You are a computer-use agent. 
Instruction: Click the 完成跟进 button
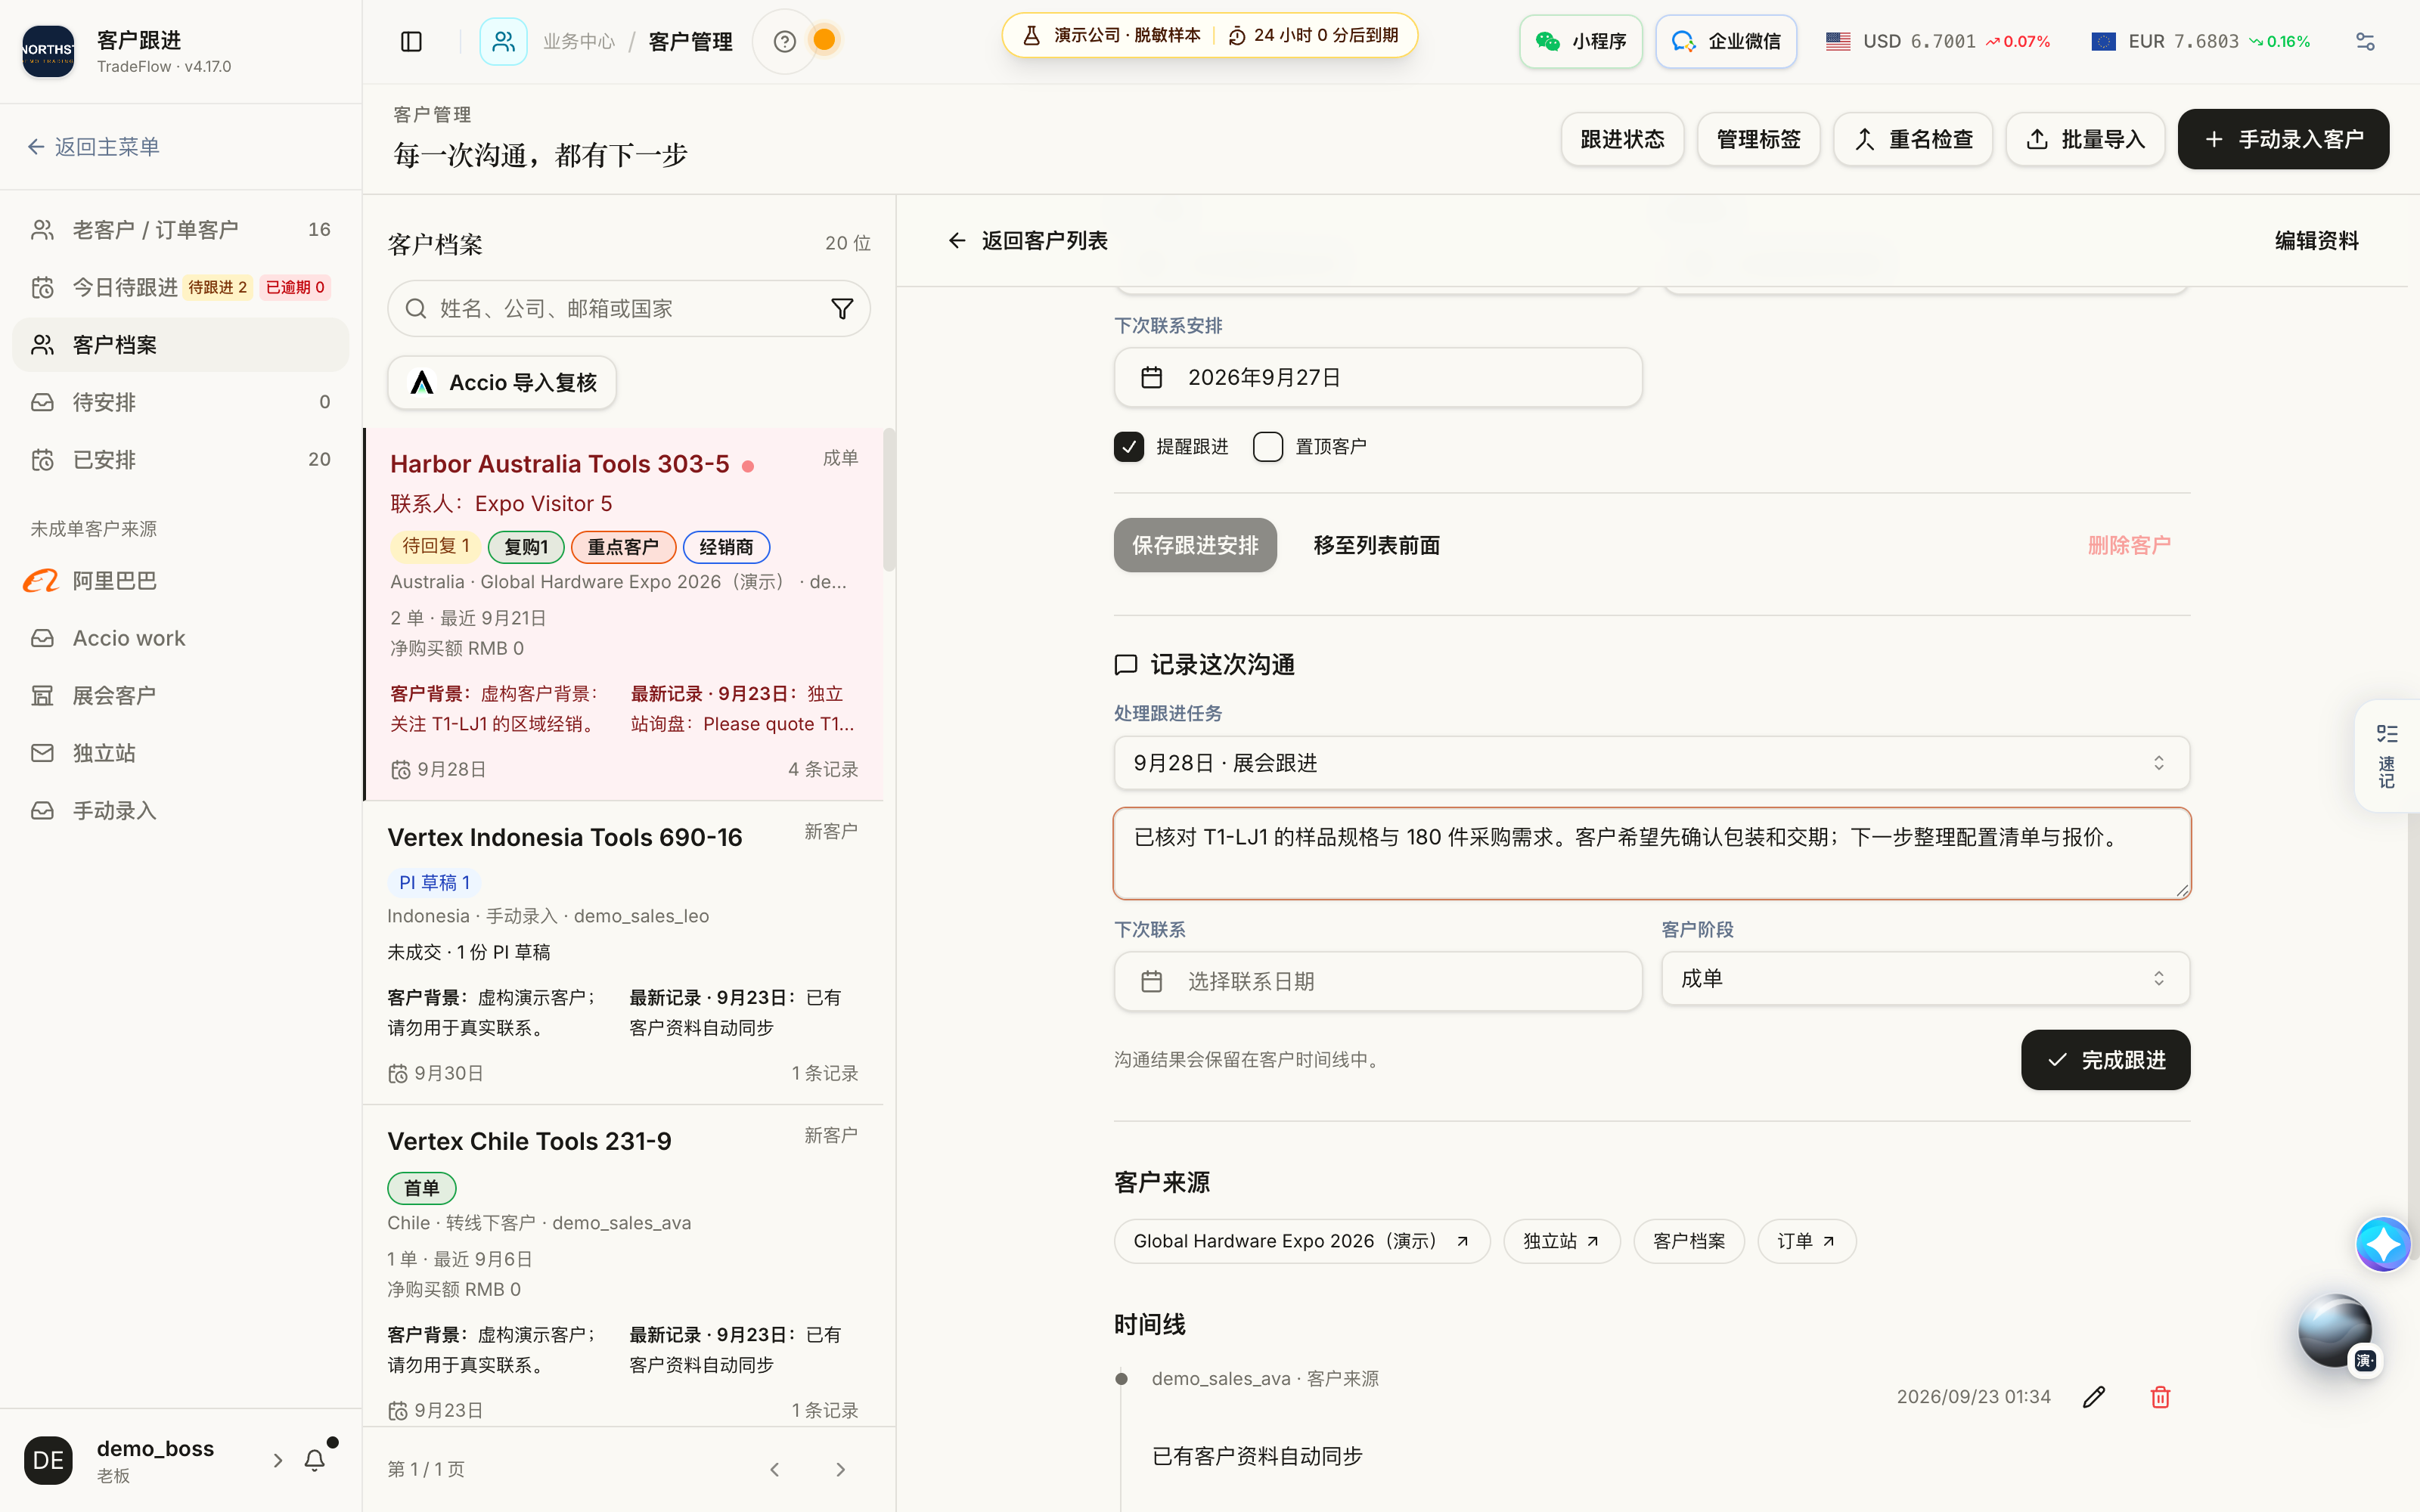click(2105, 1060)
